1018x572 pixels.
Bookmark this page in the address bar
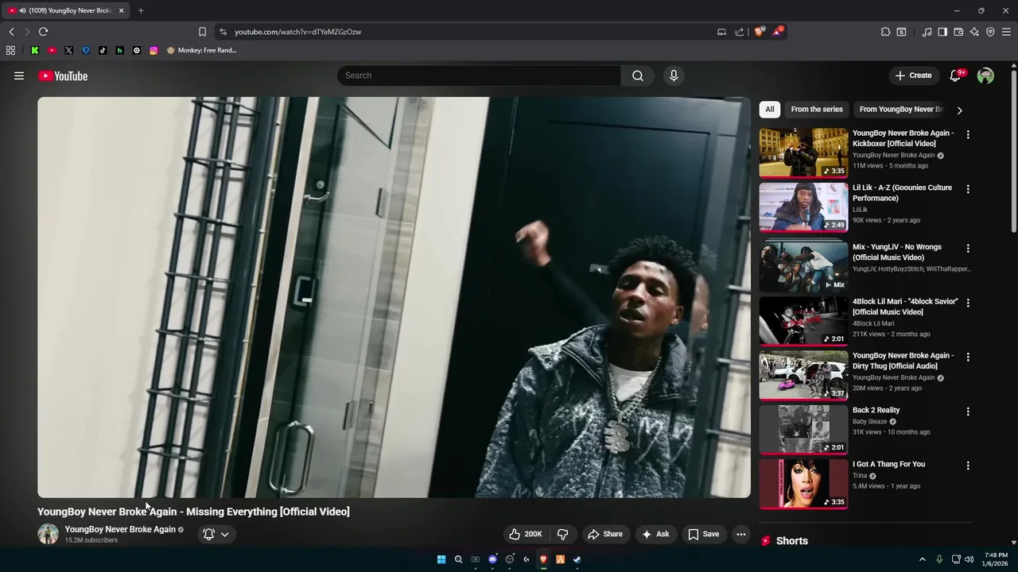coord(202,32)
